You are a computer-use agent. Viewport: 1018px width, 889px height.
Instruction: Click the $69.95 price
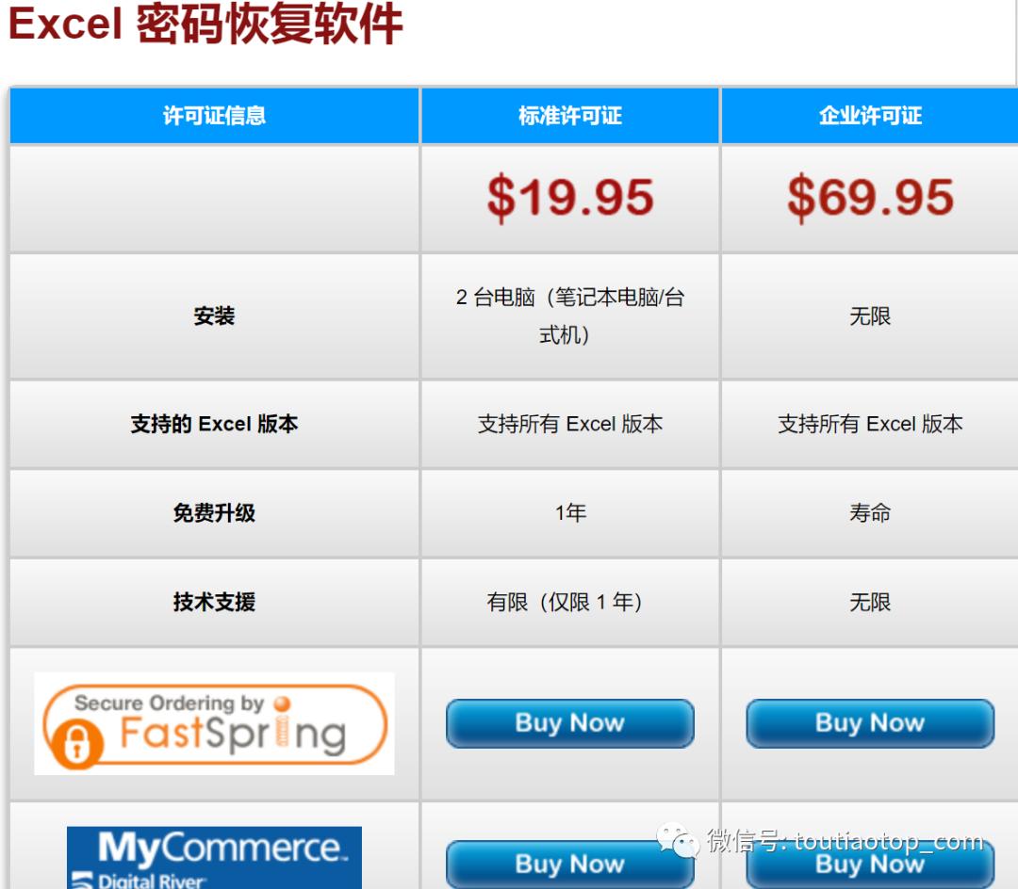[869, 195]
